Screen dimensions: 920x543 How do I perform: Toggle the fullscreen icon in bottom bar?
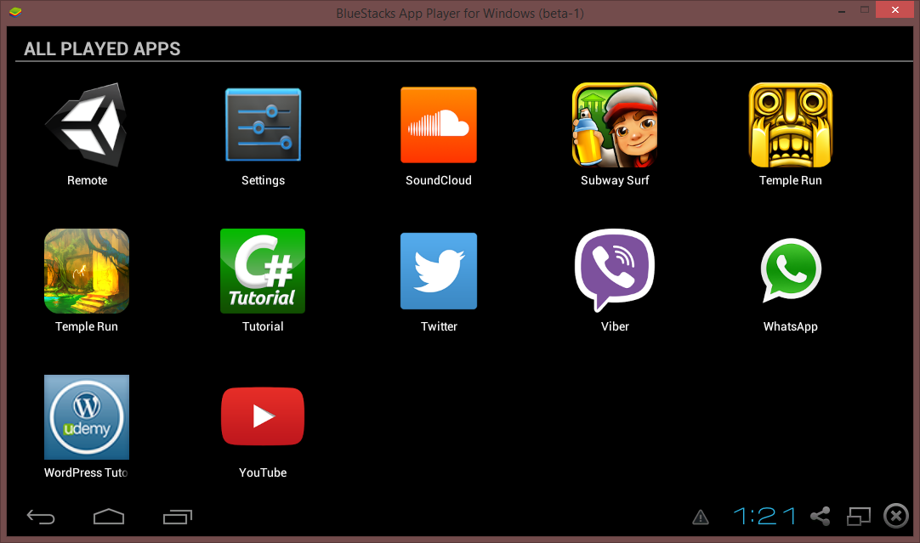click(x=859, y=516)
